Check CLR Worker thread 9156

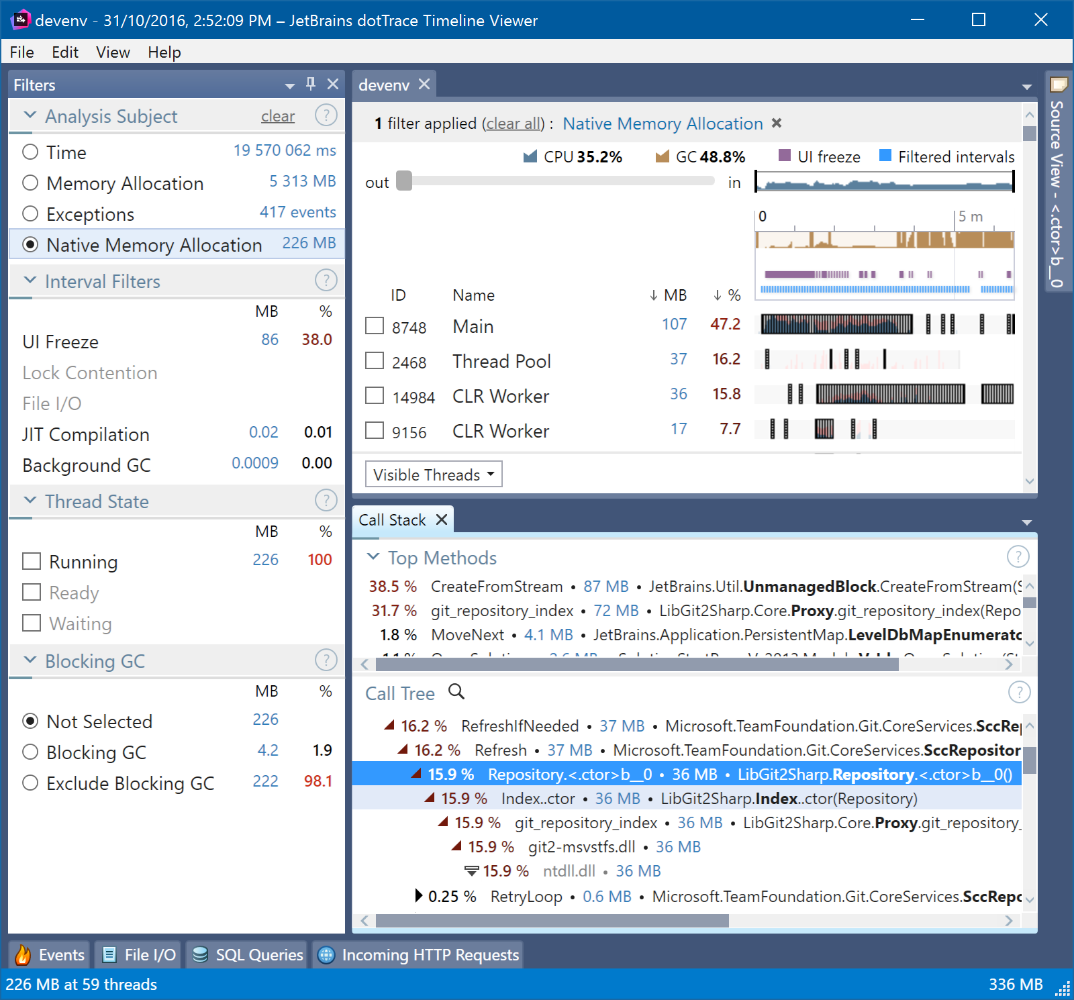tap(375, 430)
